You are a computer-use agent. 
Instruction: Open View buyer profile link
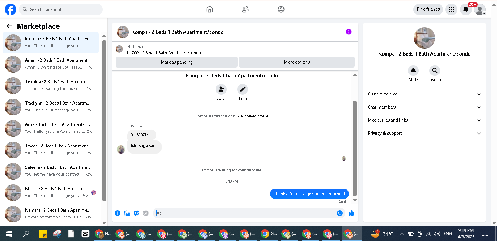[x=253, y=116]
